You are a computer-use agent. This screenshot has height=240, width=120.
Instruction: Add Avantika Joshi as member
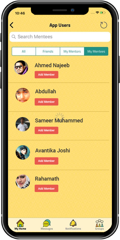click(x=46, y=161)
